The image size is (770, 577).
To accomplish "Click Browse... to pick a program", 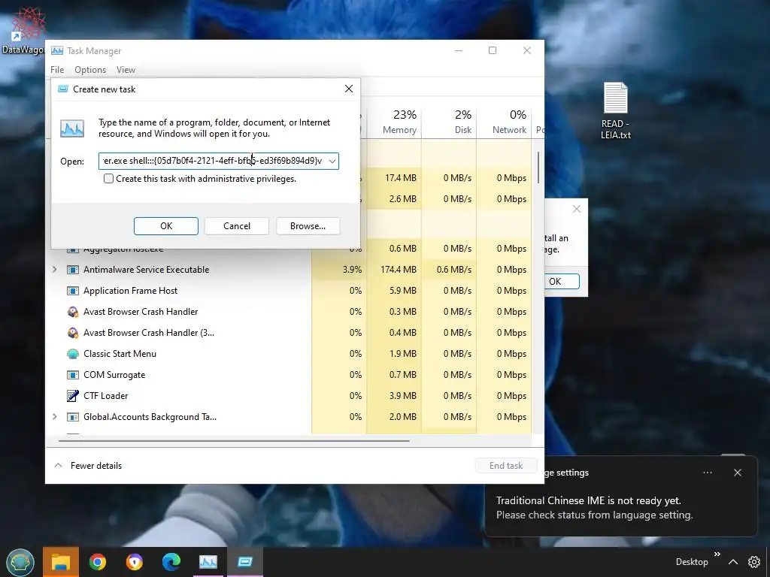I will 308,225.
